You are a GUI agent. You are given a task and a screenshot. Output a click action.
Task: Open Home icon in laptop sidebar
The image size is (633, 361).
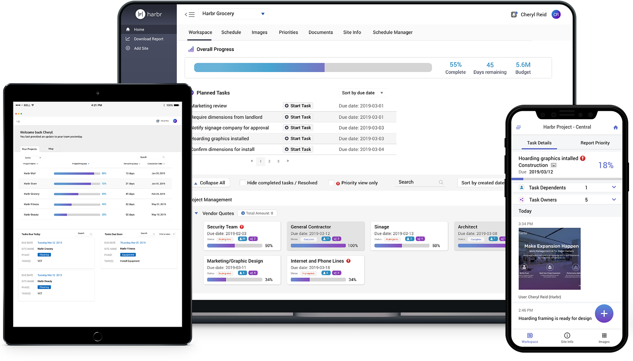point(128,29)
